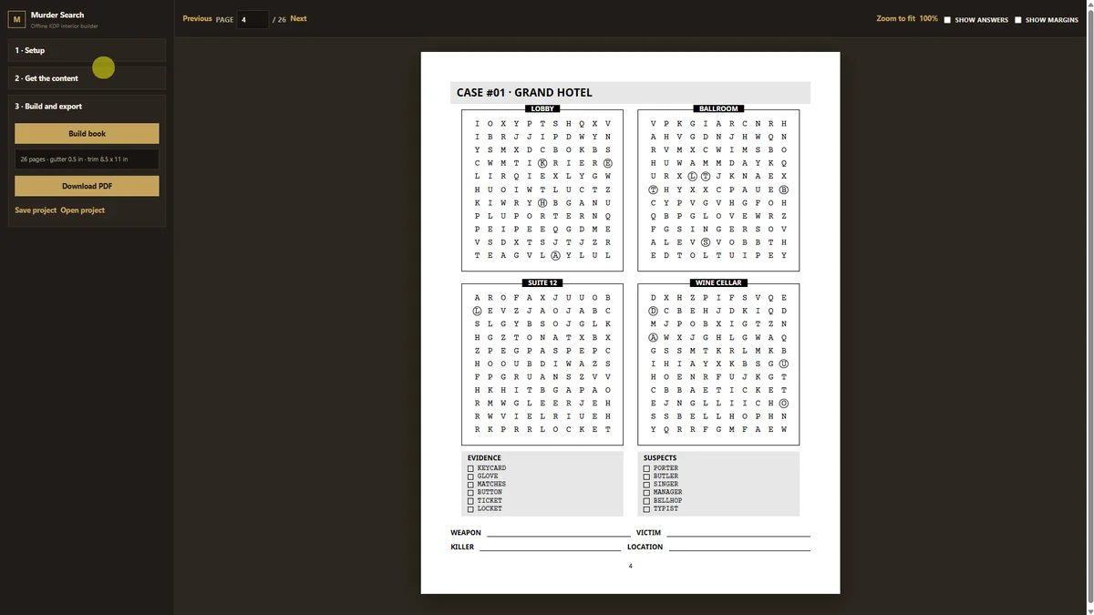Click the MANAGER suspect checkbox
The width and height of the screenshot is (1094, 615).
(646, 493)
